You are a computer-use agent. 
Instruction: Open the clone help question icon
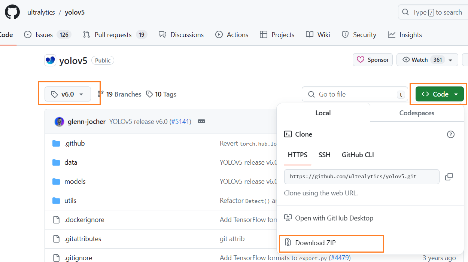coord(451,134)
